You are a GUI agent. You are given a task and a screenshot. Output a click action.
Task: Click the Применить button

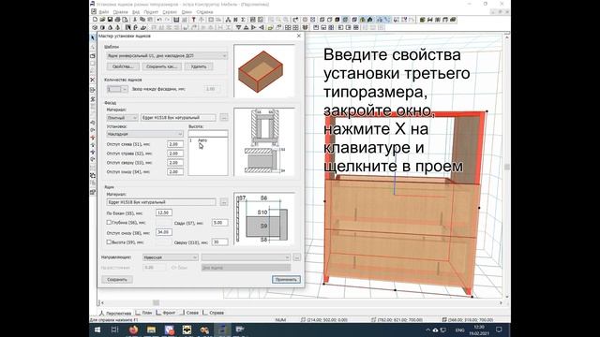coord(286,280)
